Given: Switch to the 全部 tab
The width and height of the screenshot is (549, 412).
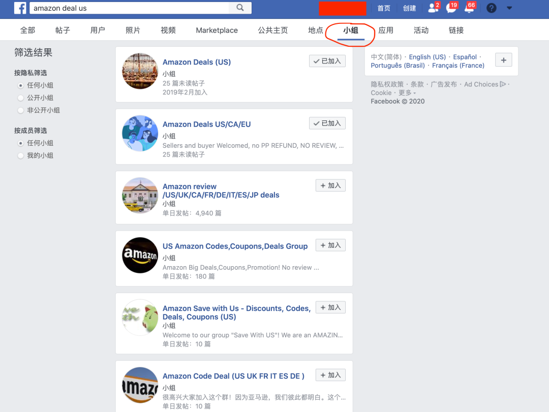Looking at the screenshot, I should (x=27, y=30).
